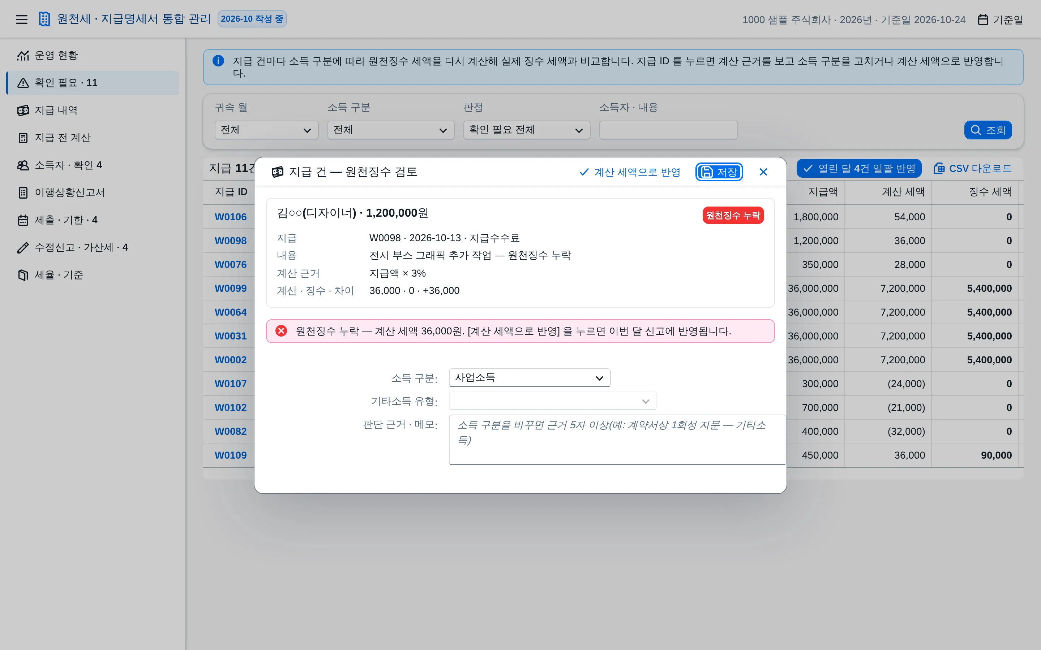1041x650 pixels.
Task: Open payment ID W0109
Action: click(x=231, y=455)
